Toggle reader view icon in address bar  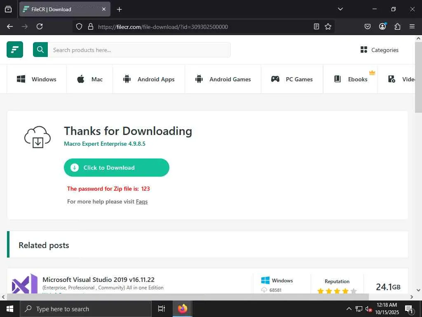coord(316,26)
